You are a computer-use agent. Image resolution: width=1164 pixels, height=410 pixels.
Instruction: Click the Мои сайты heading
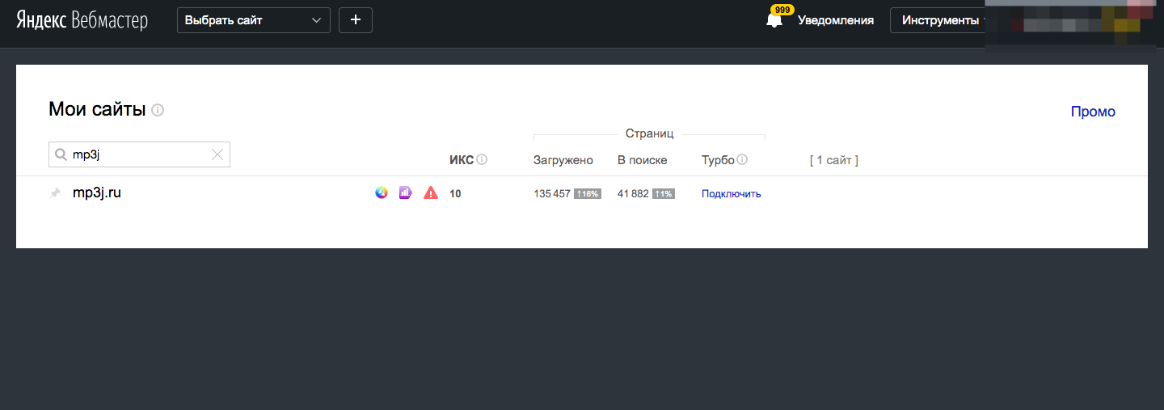pos(97,110)
